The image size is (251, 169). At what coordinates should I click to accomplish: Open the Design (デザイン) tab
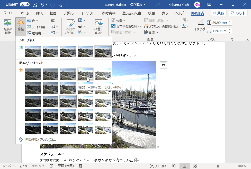point(69,13)
